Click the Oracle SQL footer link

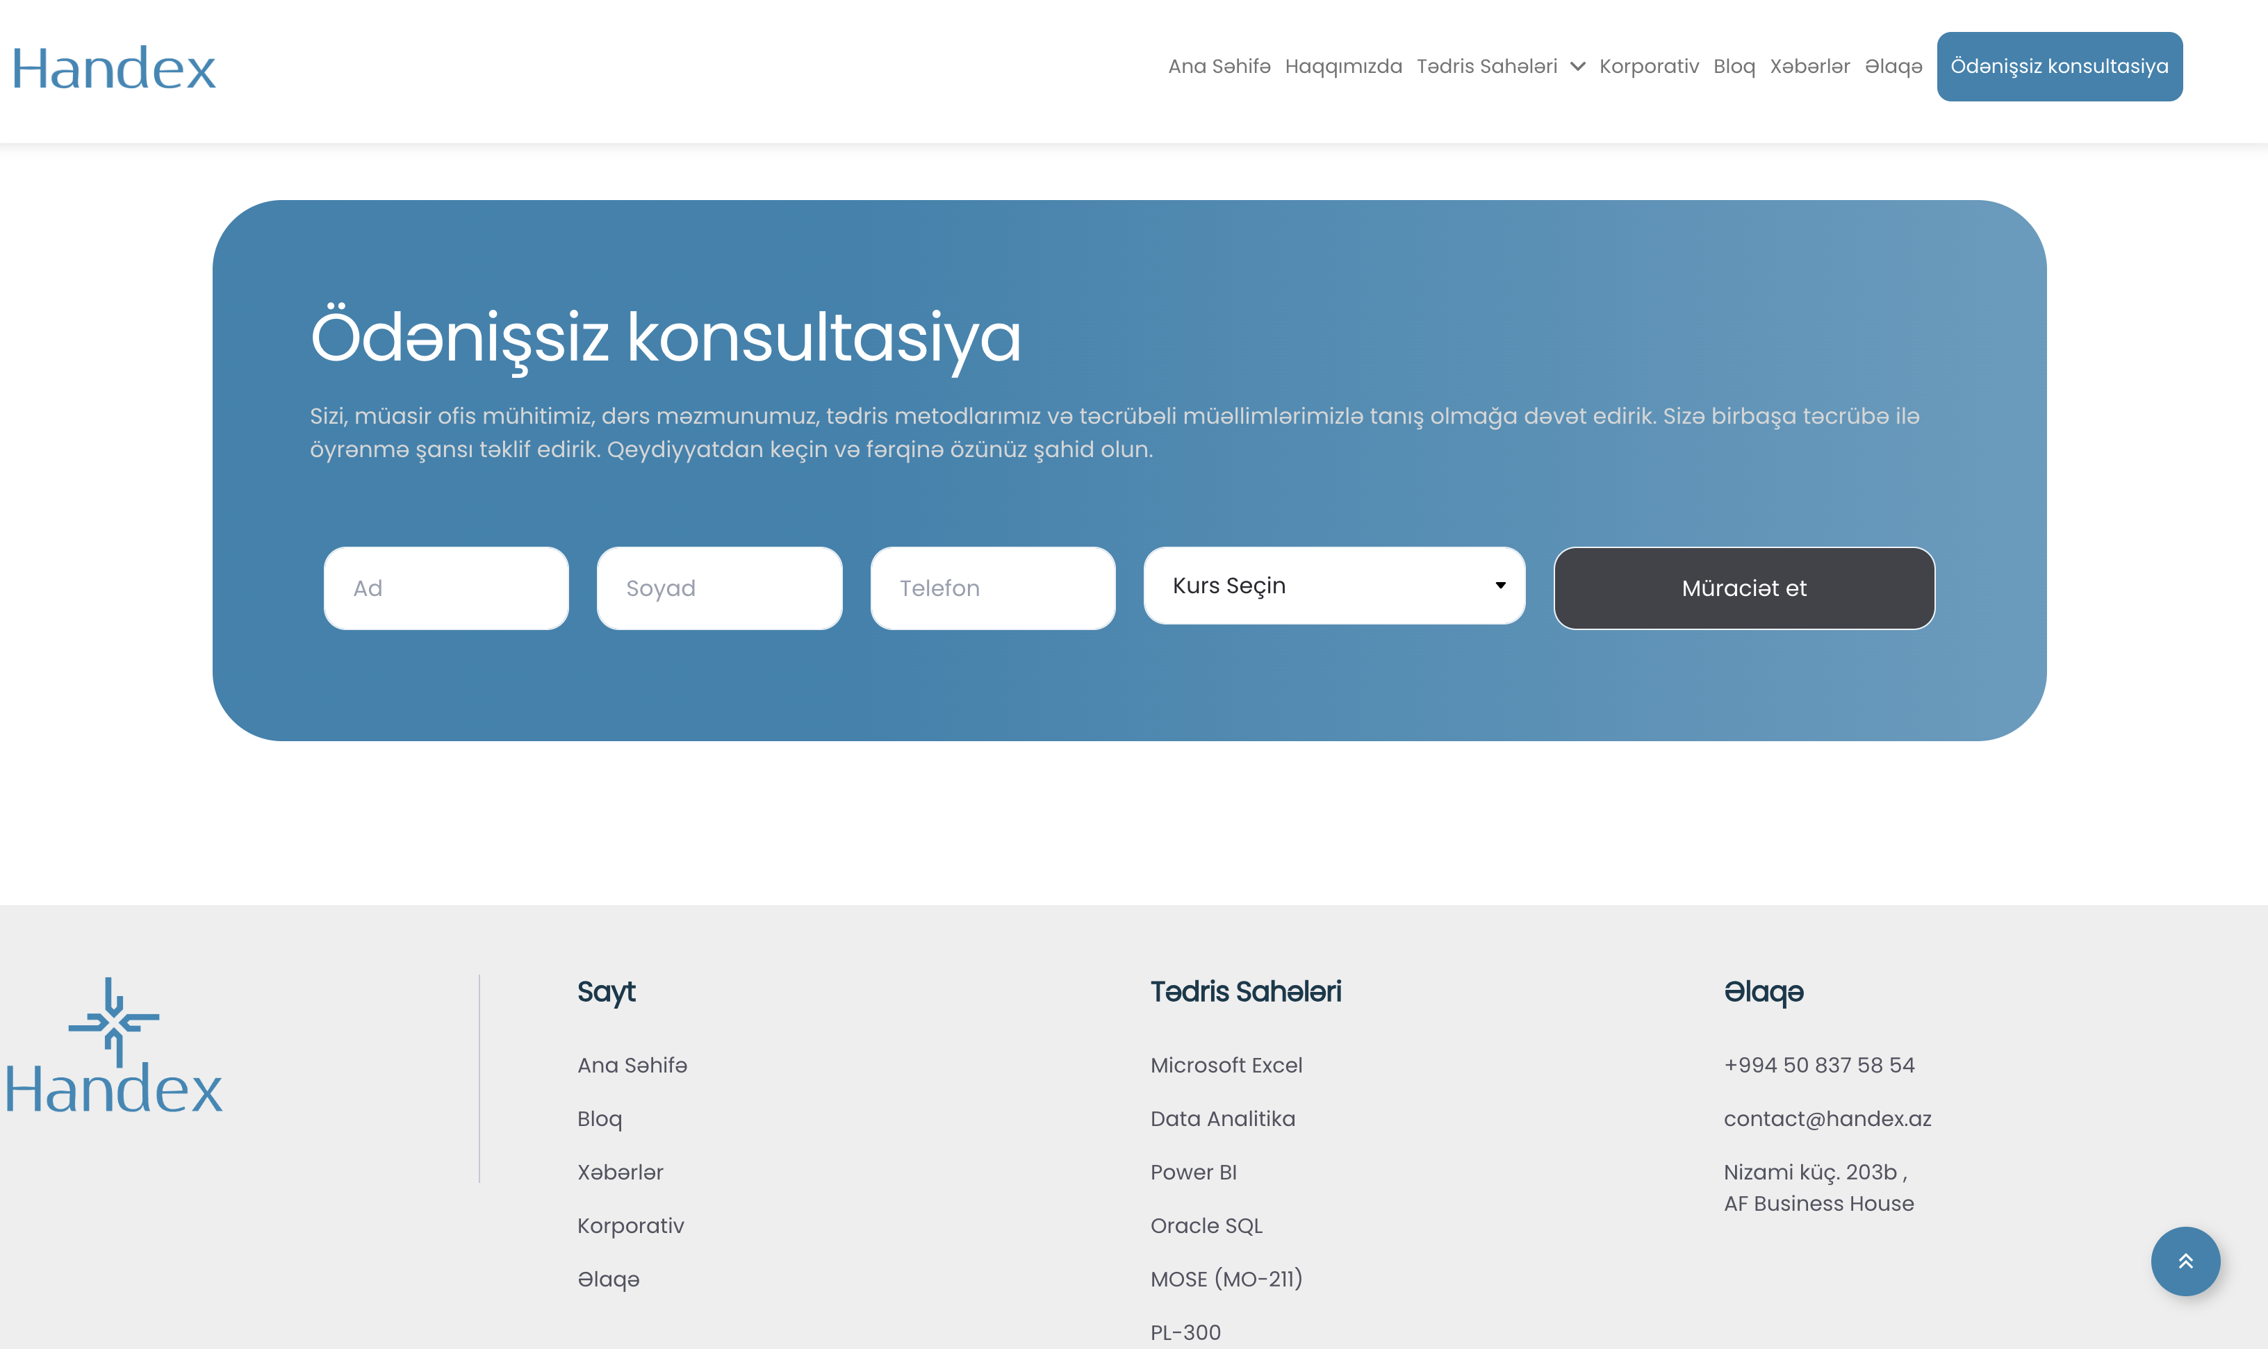[x=1206, y=1225]
